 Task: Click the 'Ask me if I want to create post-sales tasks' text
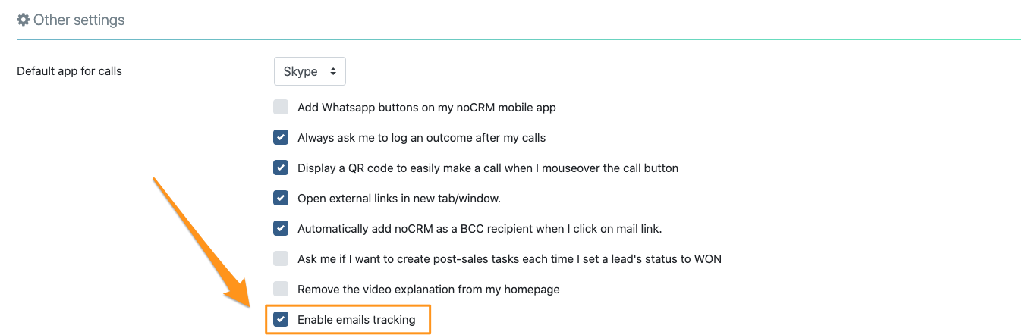(508, 259)
